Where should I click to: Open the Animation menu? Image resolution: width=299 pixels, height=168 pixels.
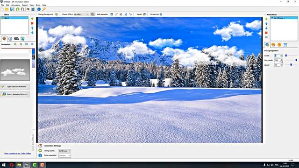pyautogui.click(x=15, y=5)
